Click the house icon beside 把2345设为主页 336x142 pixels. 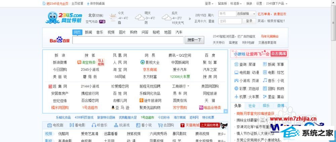click(x=44, y=3)
